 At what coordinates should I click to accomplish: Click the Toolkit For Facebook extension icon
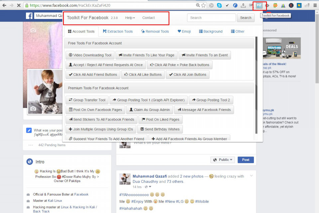pos(259,5)
